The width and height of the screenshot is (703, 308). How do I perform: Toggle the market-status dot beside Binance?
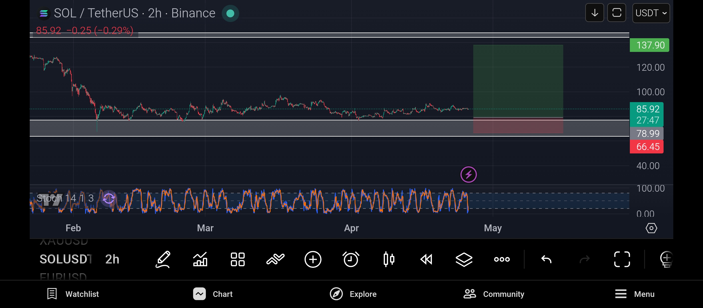230,13
